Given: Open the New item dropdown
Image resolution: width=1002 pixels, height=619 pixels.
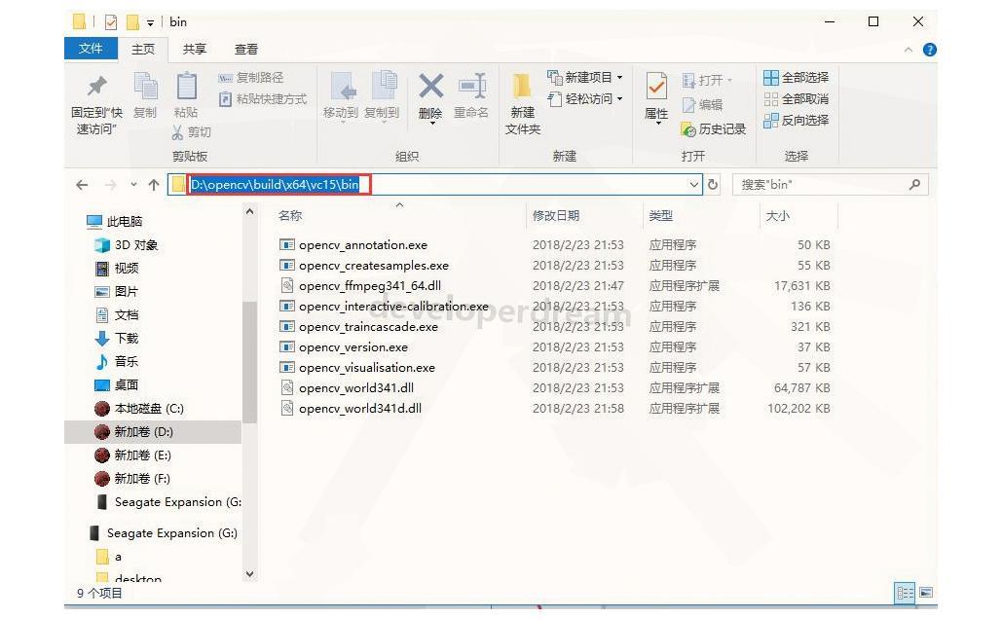Looking at the screenshot, I should [x=584, y=77].
